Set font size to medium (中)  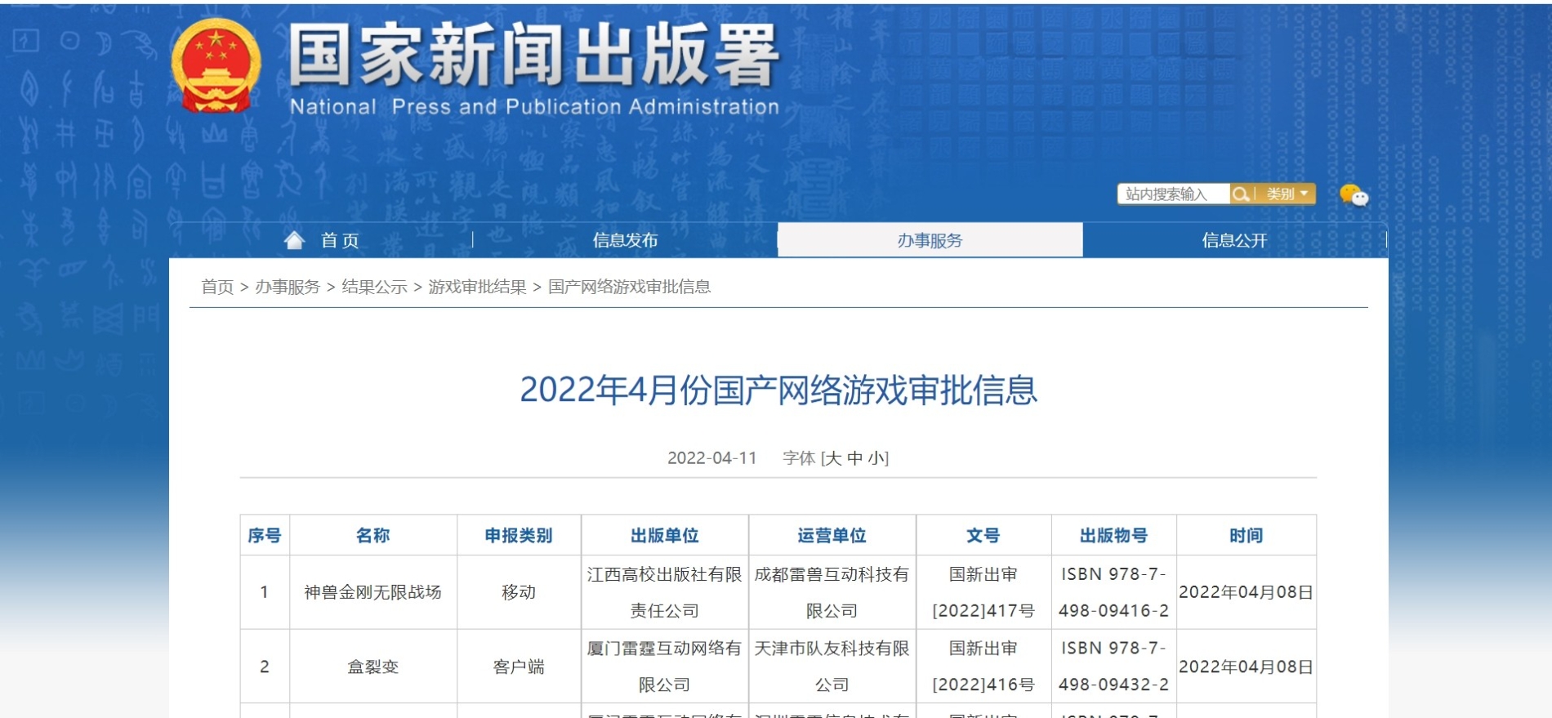(x=854, y=458)
